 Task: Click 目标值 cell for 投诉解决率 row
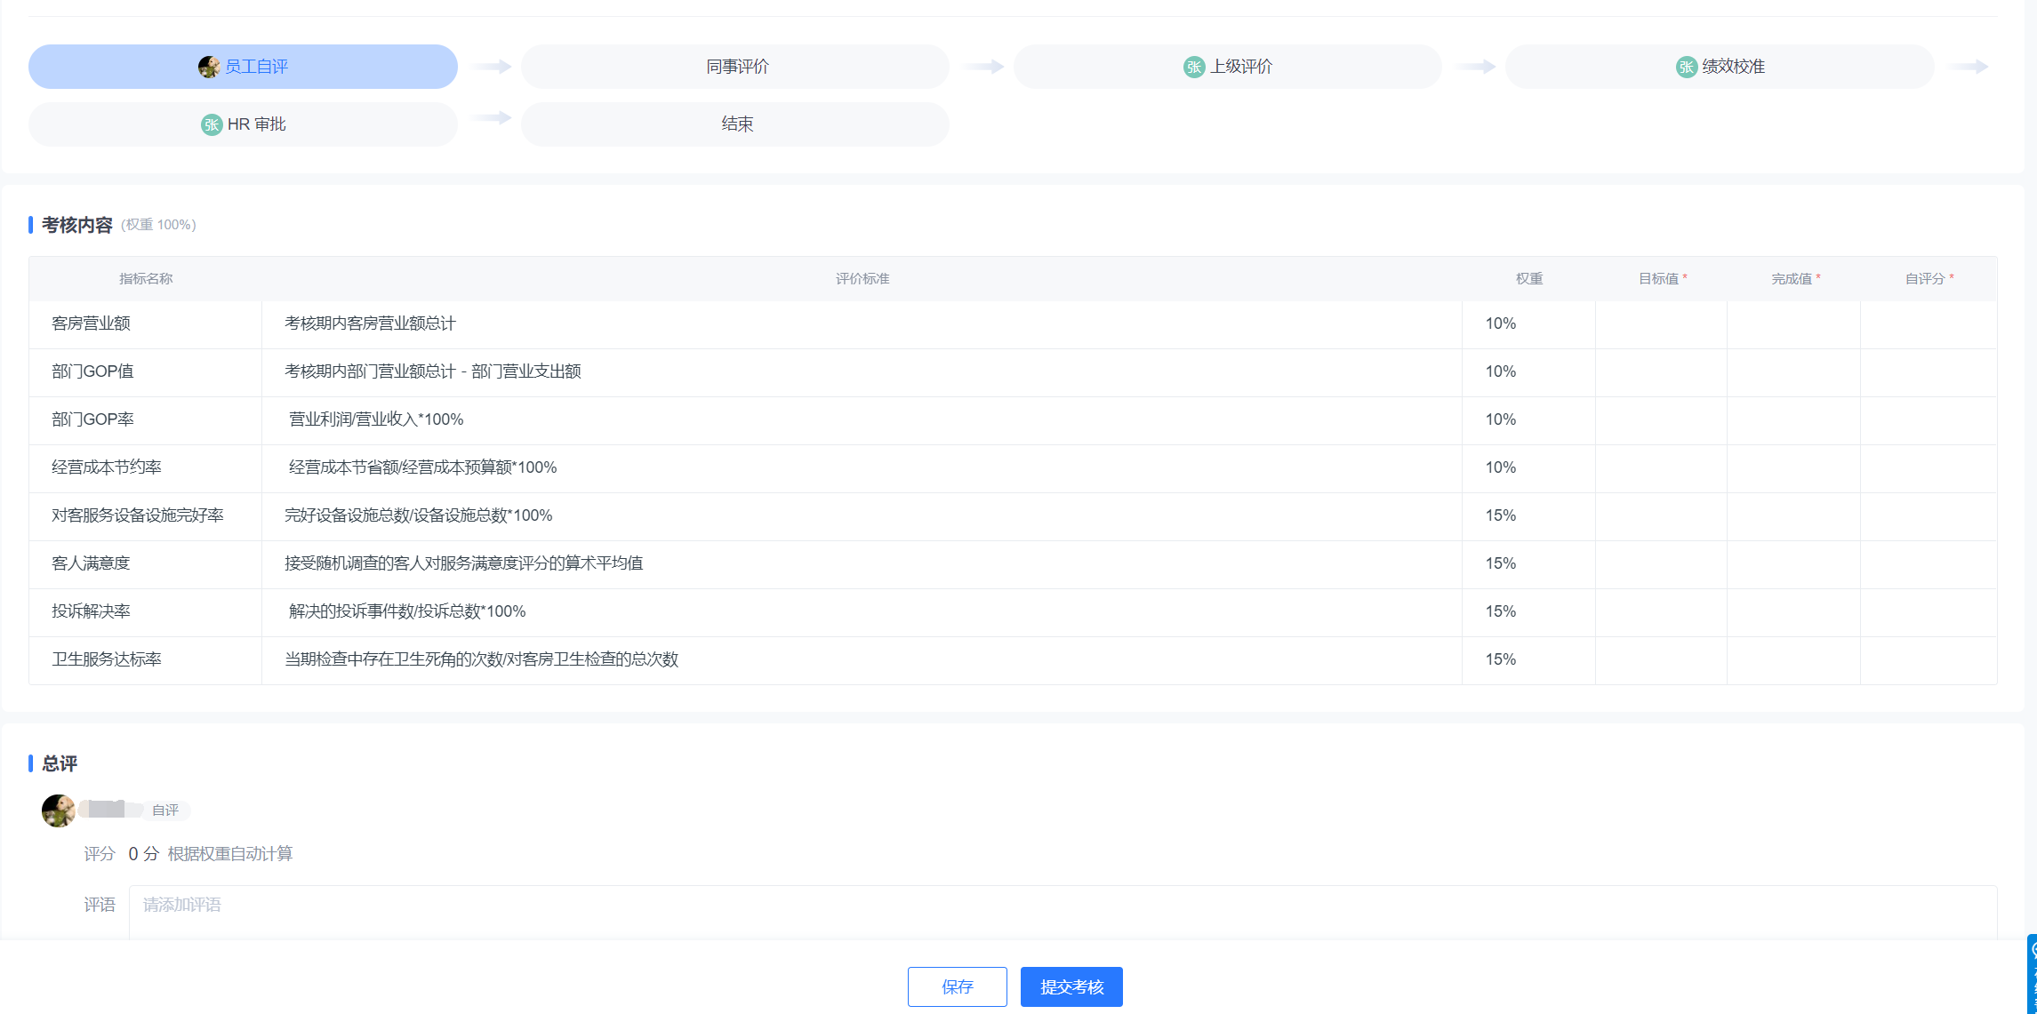(x=1661, y=612)
